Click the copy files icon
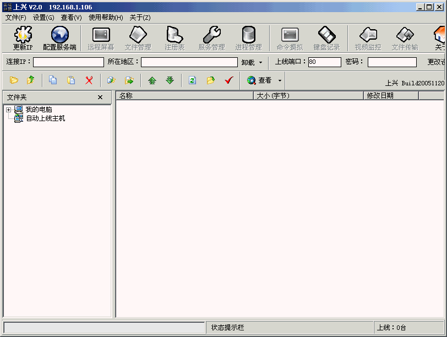 [53, 80]
